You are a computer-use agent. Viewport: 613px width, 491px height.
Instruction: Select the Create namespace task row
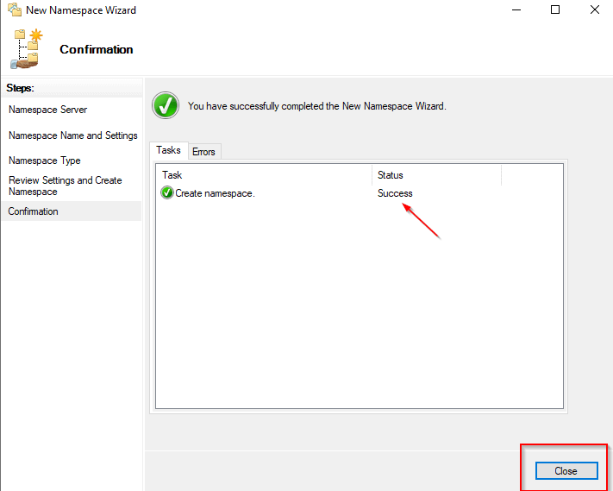[216, 193]
